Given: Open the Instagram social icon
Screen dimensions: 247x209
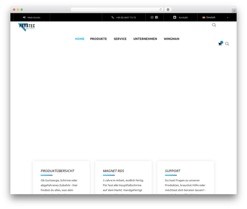Looking at the screenshot, I should tap(152, 17).
